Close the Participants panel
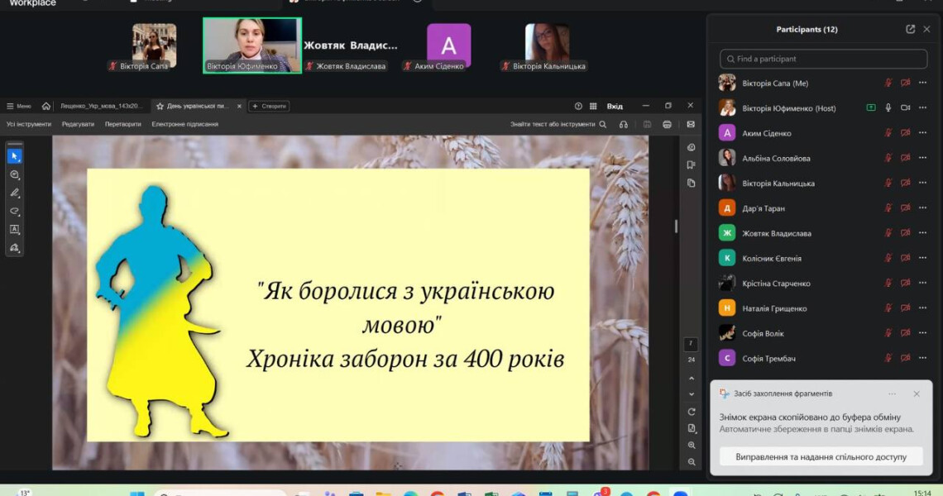943x496 pixels. pos(926,29)
